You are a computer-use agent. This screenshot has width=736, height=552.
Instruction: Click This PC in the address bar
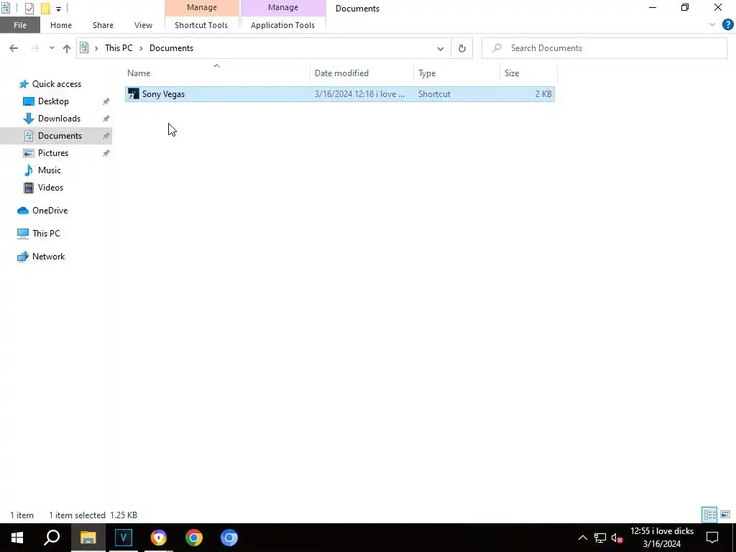(x=119, y=48)
